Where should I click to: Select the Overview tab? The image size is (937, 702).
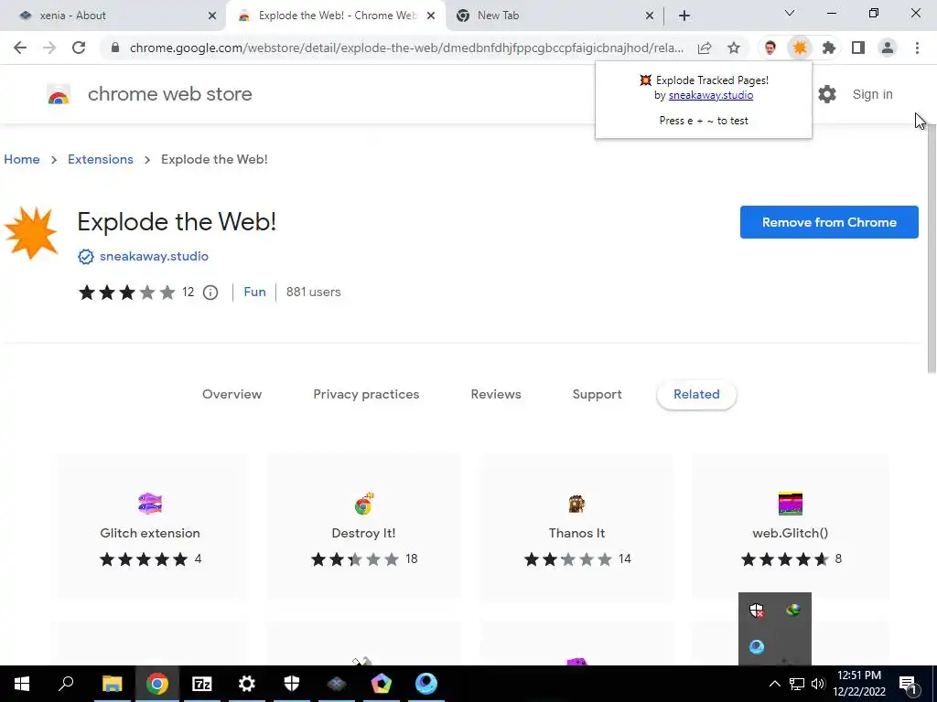pos(232,395)
